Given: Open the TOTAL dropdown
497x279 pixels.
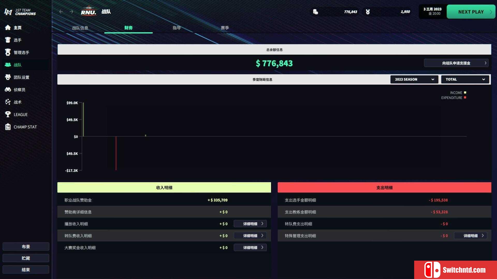Looking at the screenshot, I should (465, 79).
